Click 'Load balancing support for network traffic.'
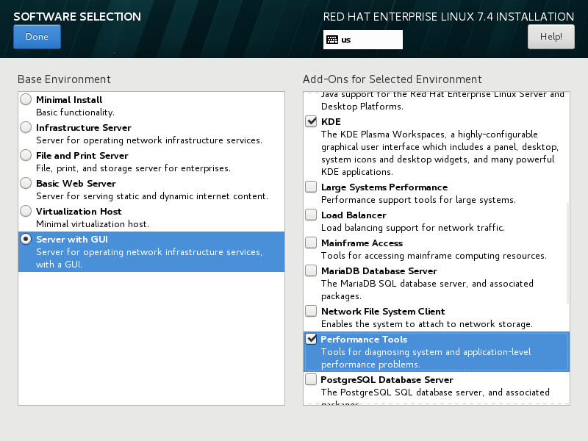Screen dimensions: 588x441 413,228
